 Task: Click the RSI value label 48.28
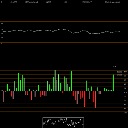(118, 32)
